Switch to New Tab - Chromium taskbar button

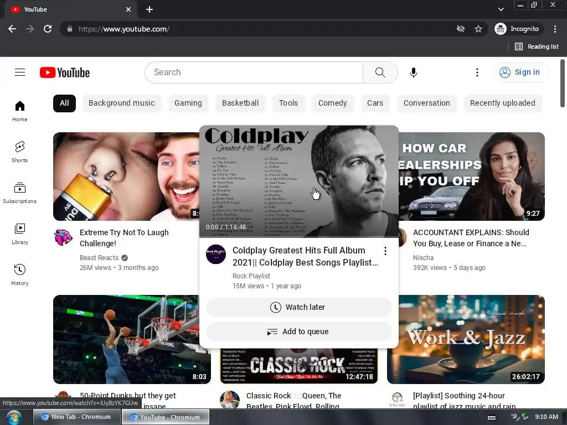point(76,417)
